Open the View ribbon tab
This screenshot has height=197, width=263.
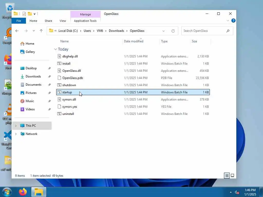click(x=63, y=21)
